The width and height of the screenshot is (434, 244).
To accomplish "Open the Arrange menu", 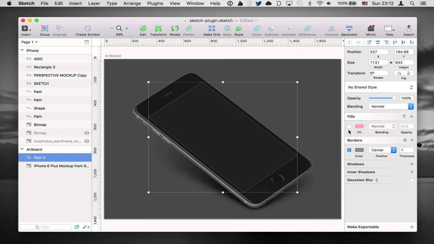I will [132, 3].
